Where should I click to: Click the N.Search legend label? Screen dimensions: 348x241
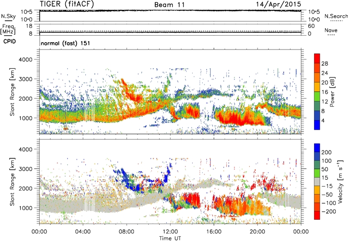336,16
